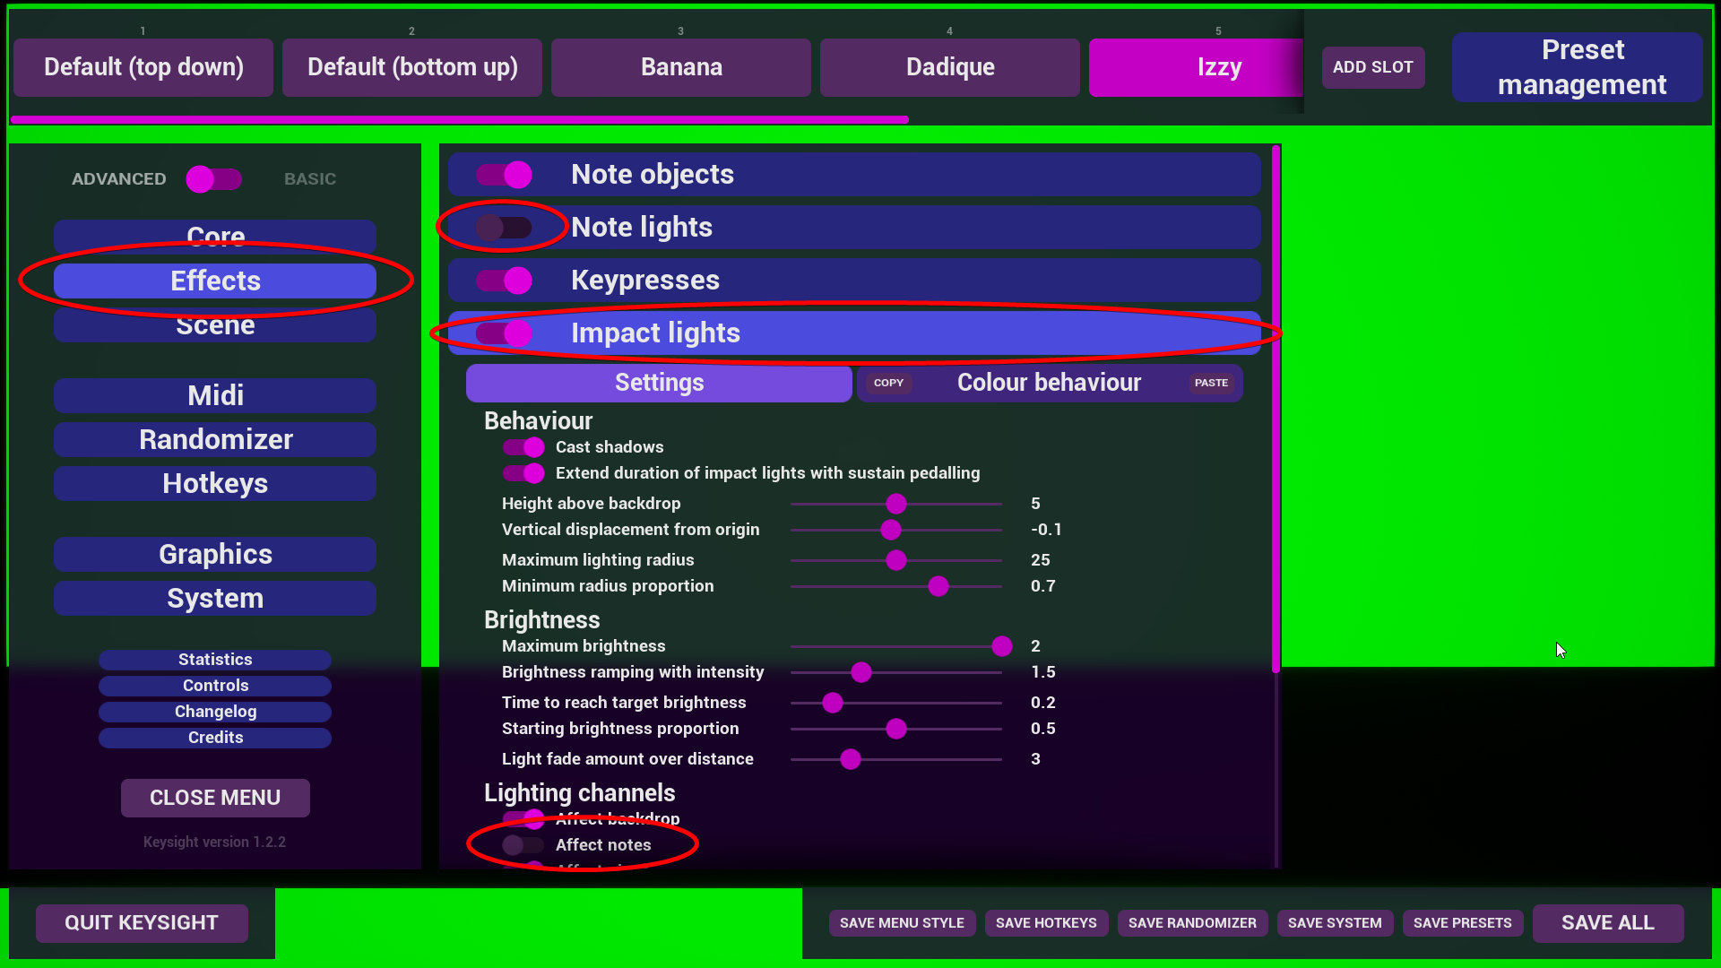Toggle the Impact lights switch

[503, 333]
